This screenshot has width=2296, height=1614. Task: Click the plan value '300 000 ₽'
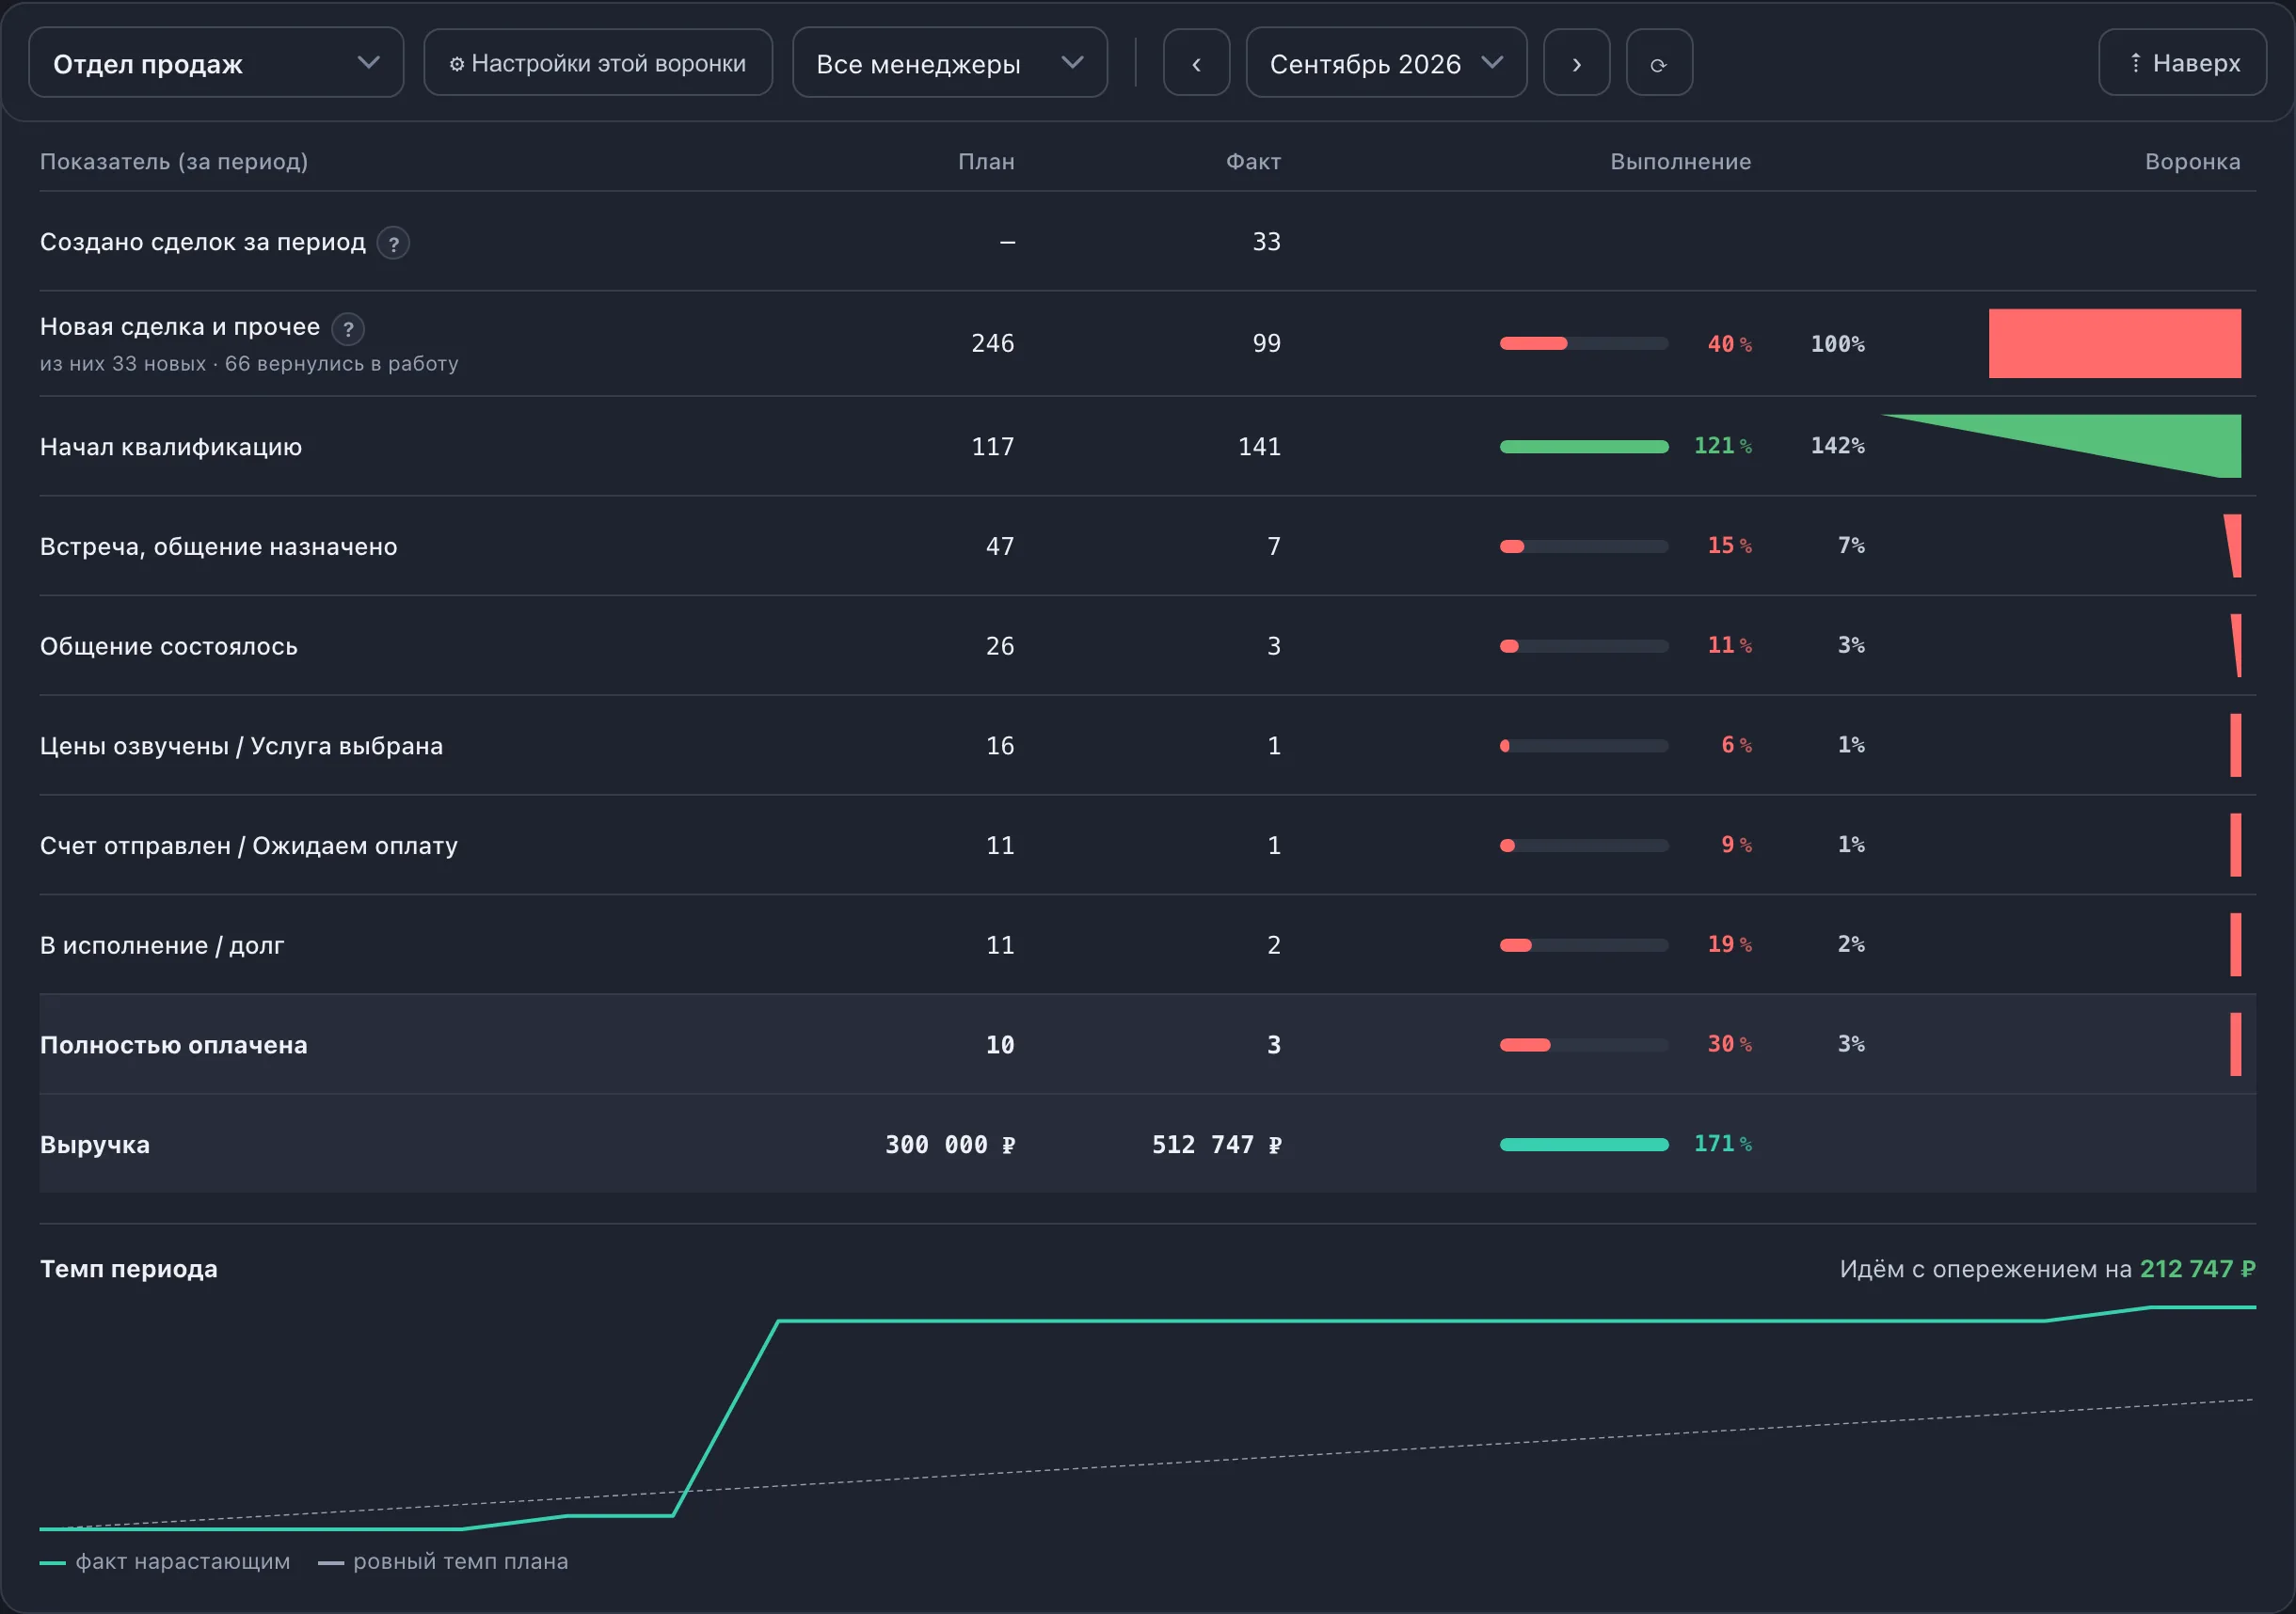coord(950,1146)
